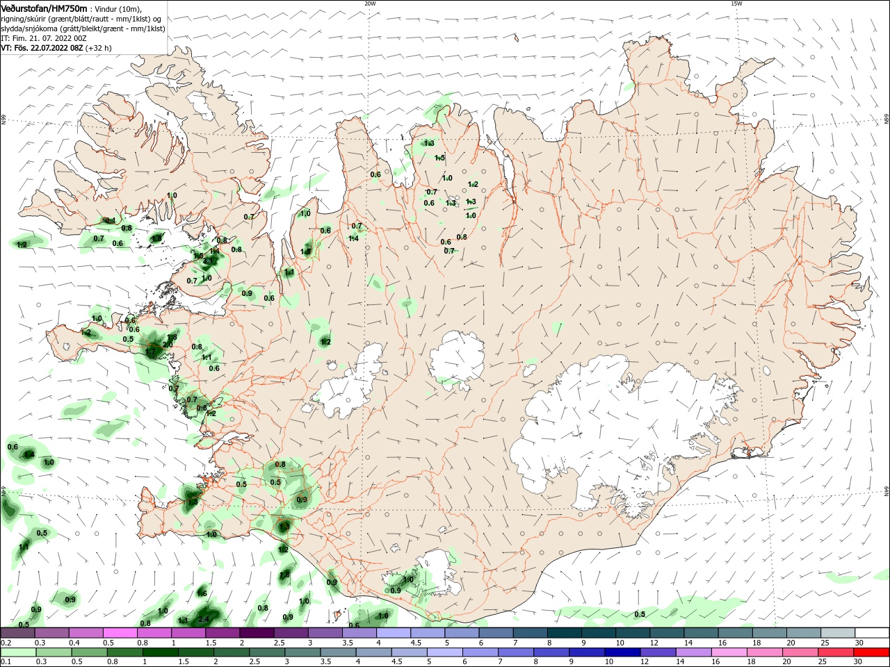Click the 0.1 label in the rain legend
The image size is (890, 667).
(6, 662)
